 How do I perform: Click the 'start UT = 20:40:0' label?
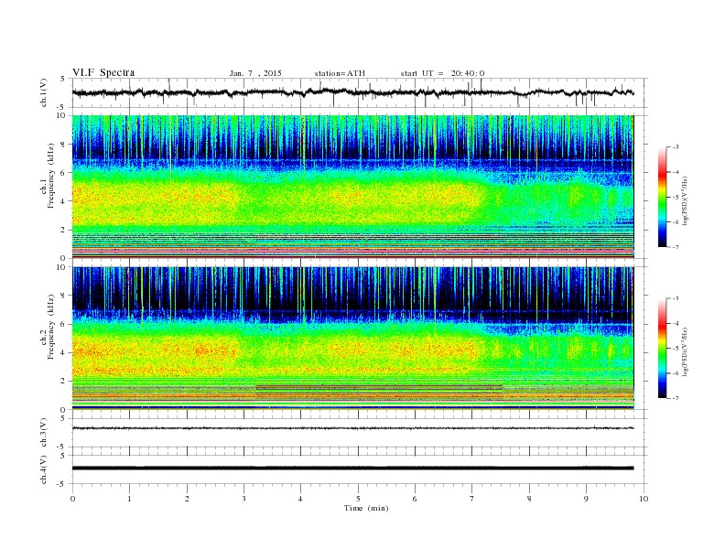[442, 73]
